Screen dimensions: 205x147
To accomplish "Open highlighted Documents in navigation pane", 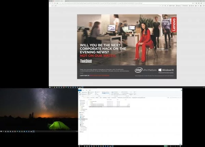I will point(83,119).
